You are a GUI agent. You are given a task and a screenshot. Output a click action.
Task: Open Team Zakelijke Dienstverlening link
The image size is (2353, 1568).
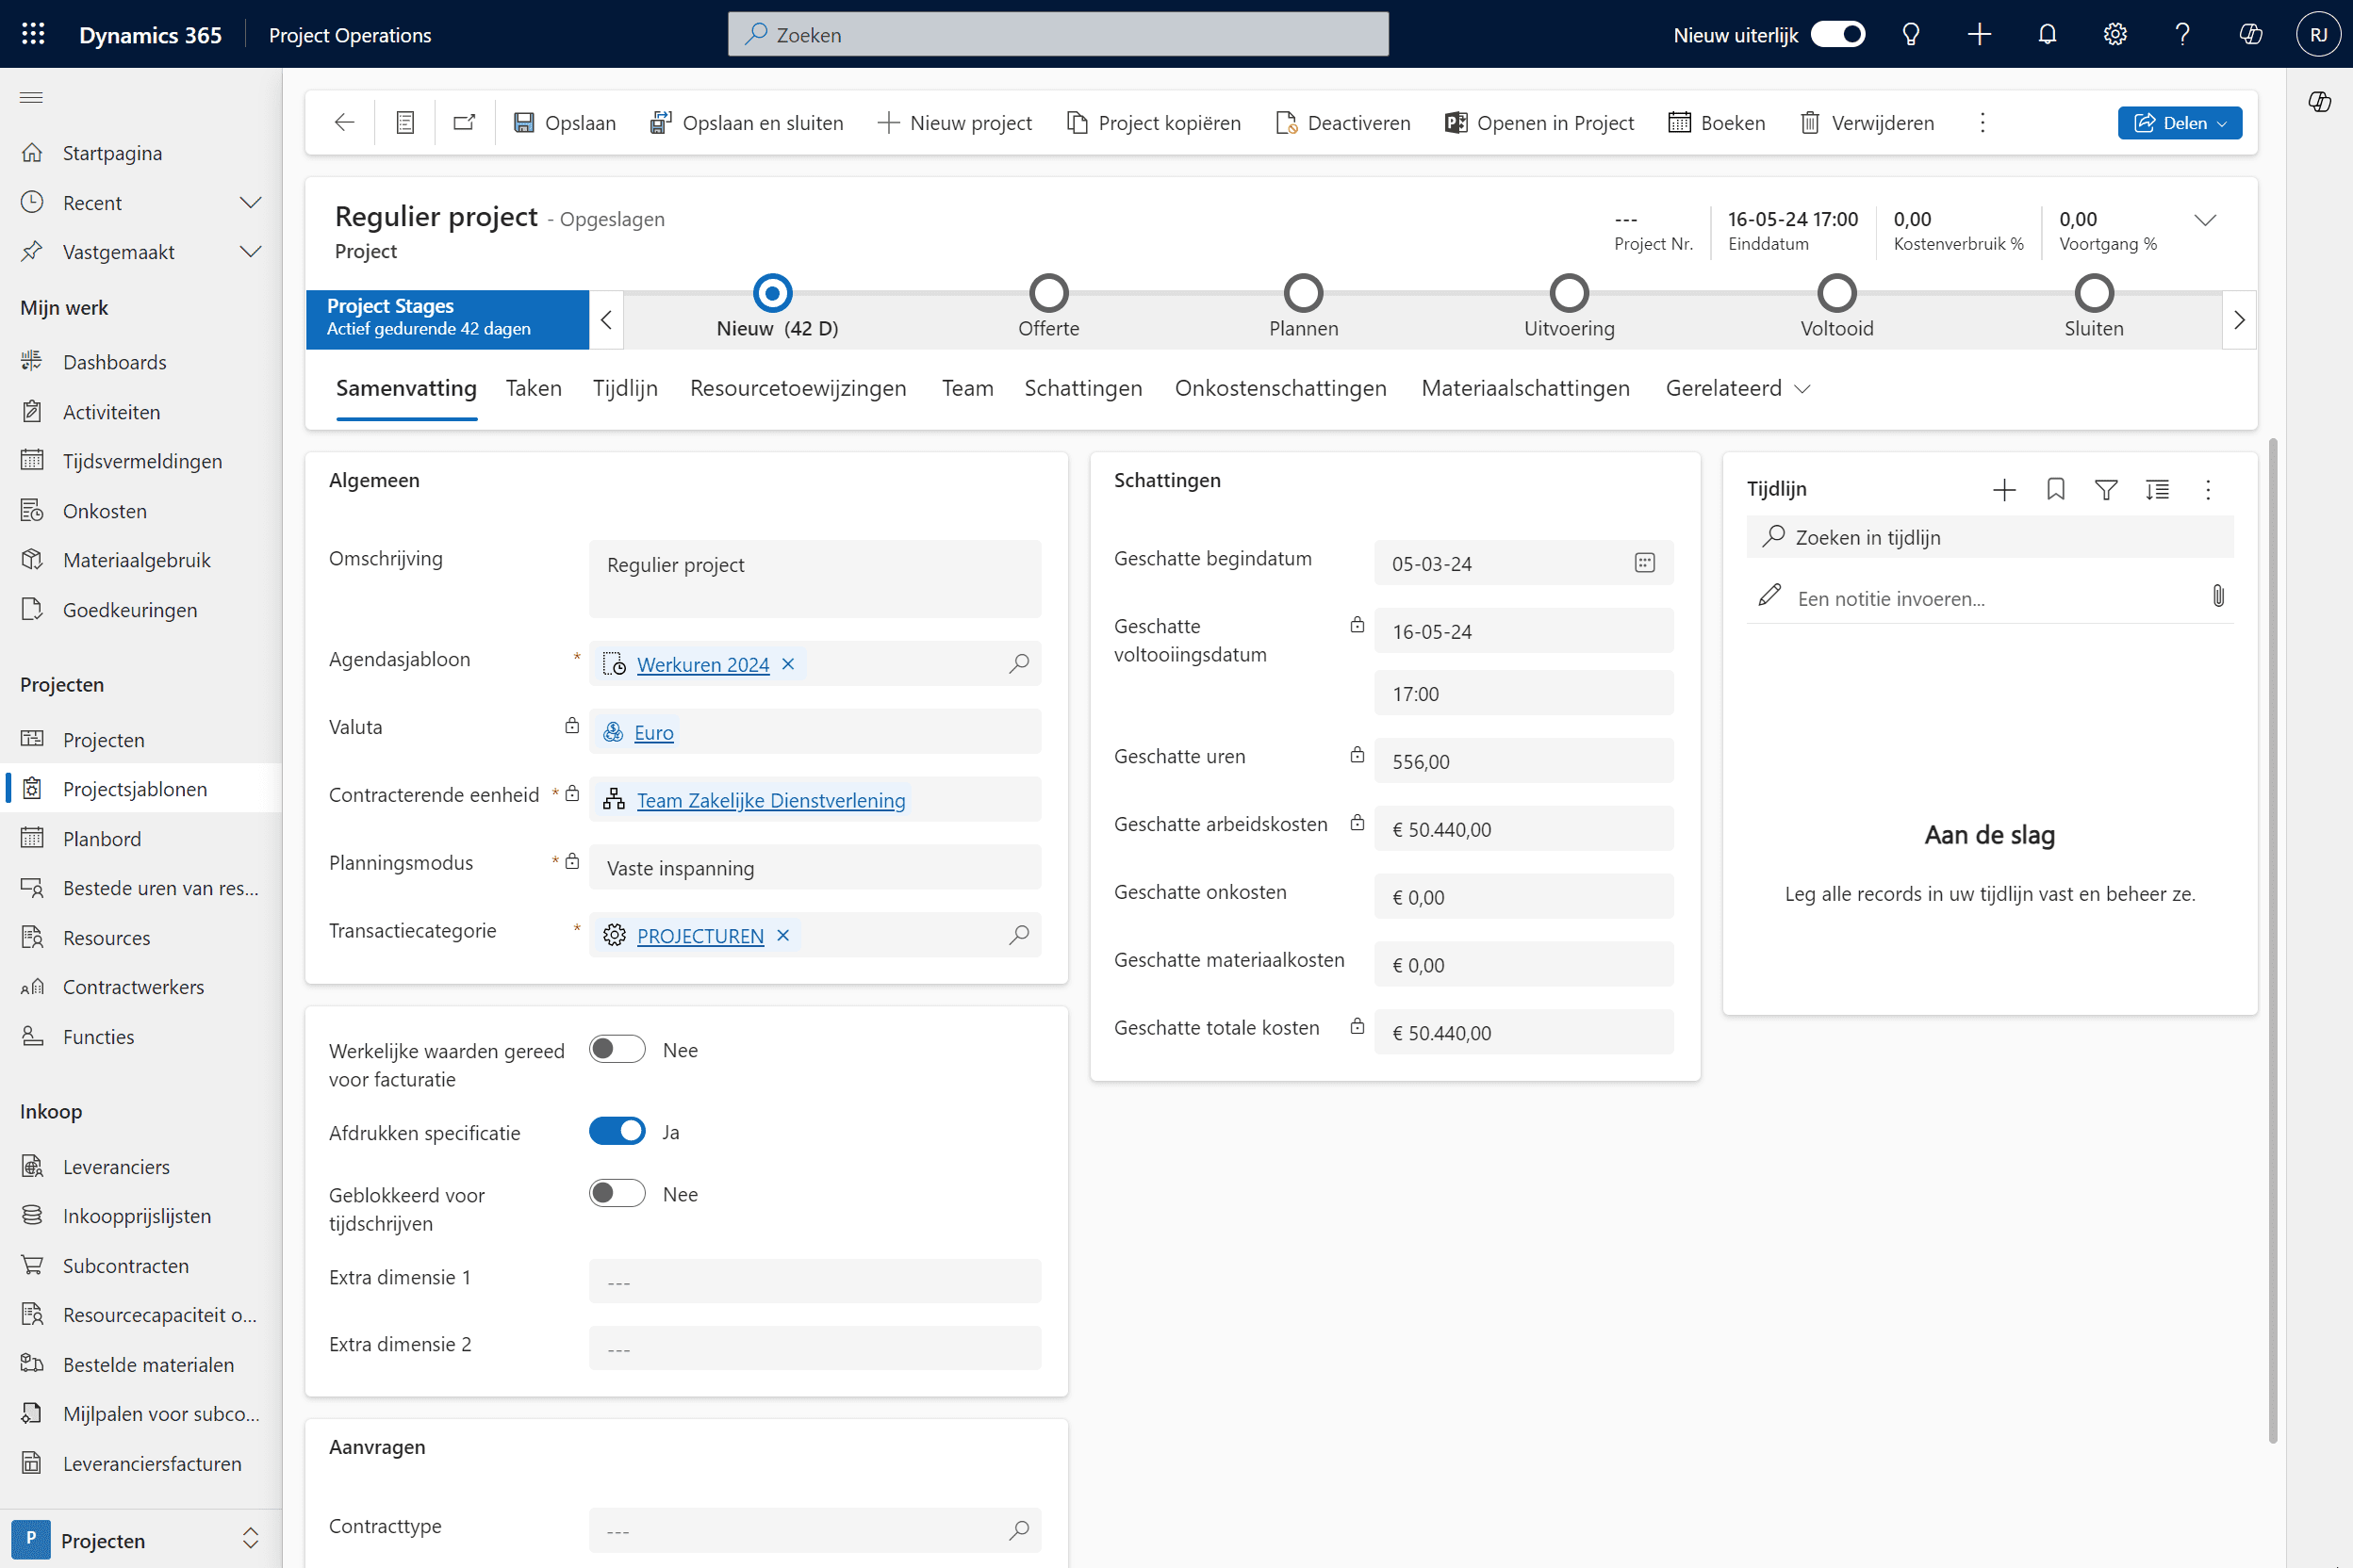pos(770,800)
